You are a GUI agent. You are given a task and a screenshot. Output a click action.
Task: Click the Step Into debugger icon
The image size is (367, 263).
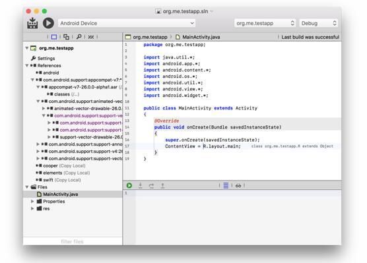[x=140, y=185]
